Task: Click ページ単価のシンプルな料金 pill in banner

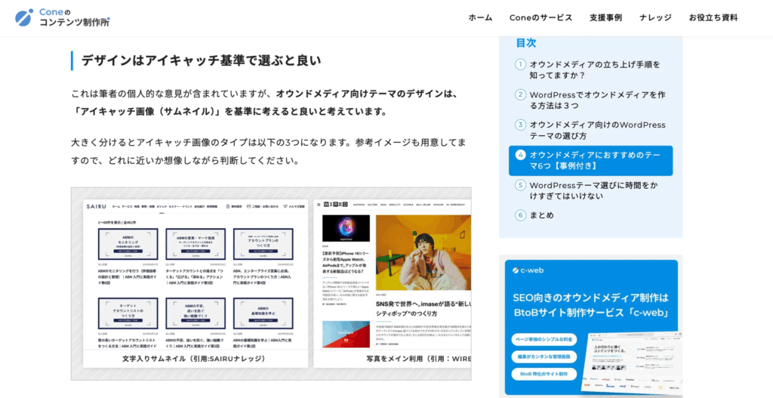Action: click(x=544, y=339)
